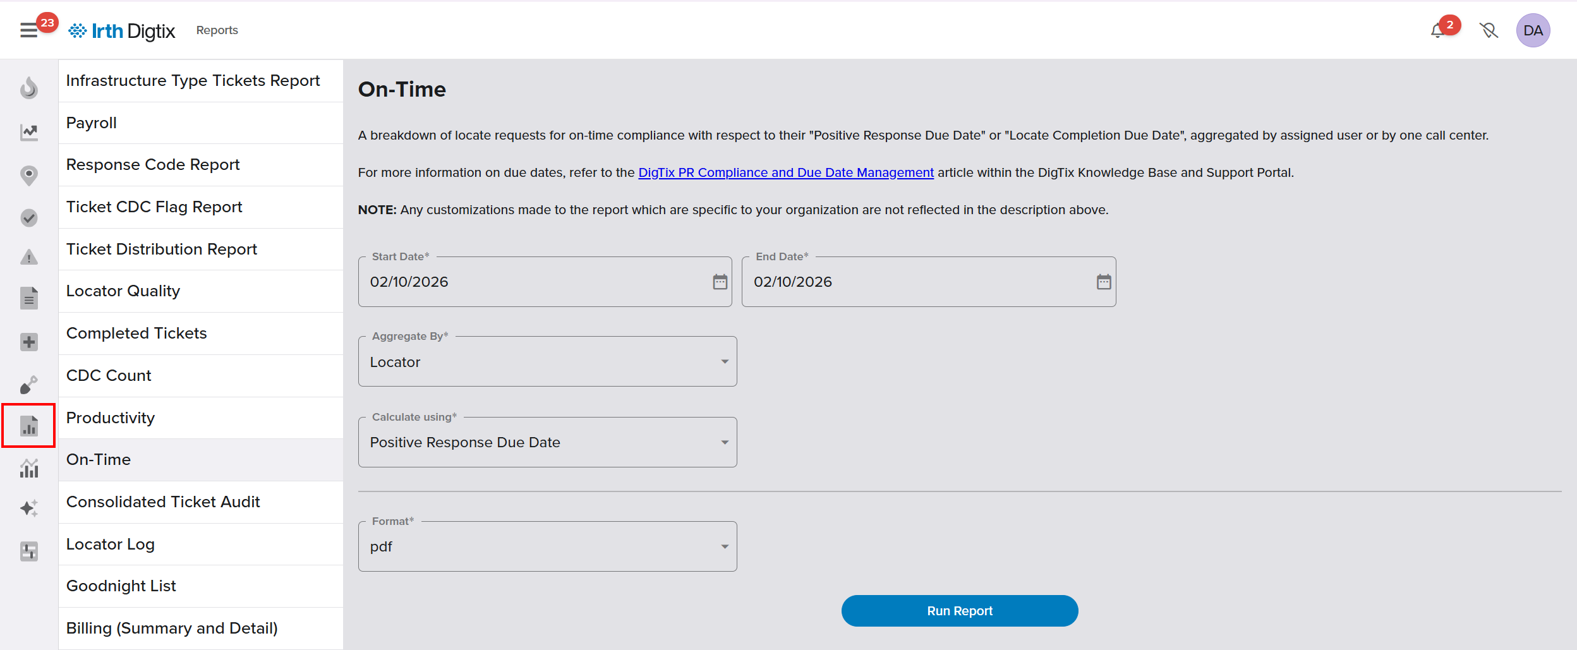The width and height of the screenshot is (1577, 650).
Task: Open the map pin sidebar icon
Action: coord(29,176)
